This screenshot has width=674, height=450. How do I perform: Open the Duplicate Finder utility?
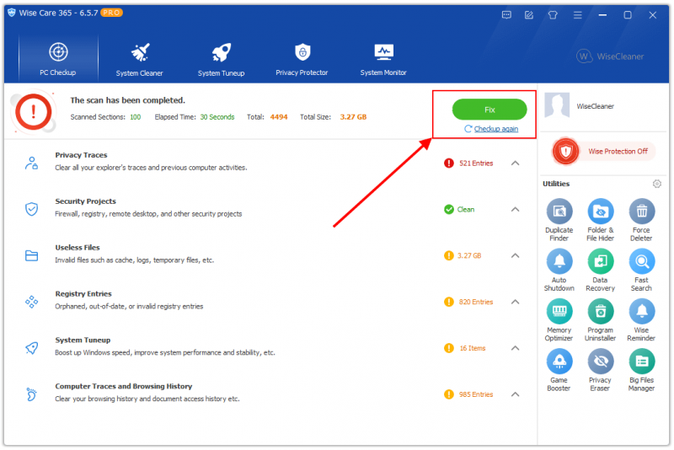coord(559,220)
